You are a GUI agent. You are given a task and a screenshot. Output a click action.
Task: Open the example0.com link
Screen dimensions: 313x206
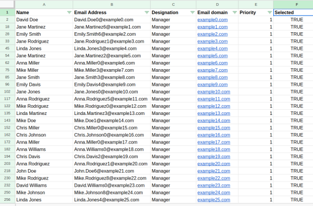click(212, 20)
